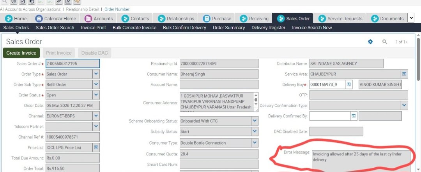Click the DAC Disabled Date field
421x172 pixels.
click(x=336, y=131)
